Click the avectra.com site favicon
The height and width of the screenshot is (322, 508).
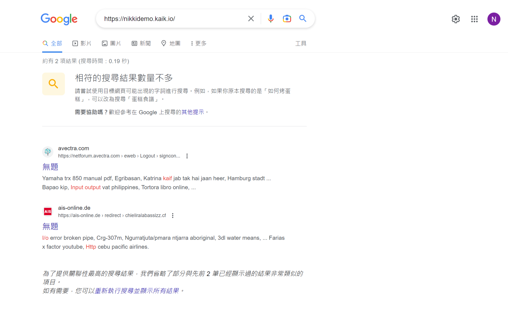(48, 152)
